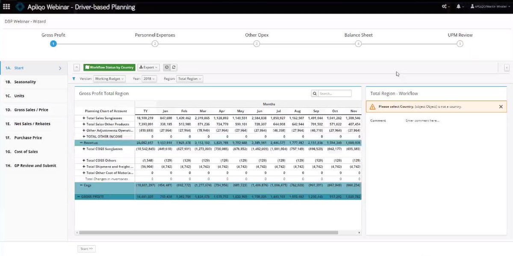The image size is (513, 256).
Task: Go to Personnel Expenses wizard step 2
Action: pos(155,44)
